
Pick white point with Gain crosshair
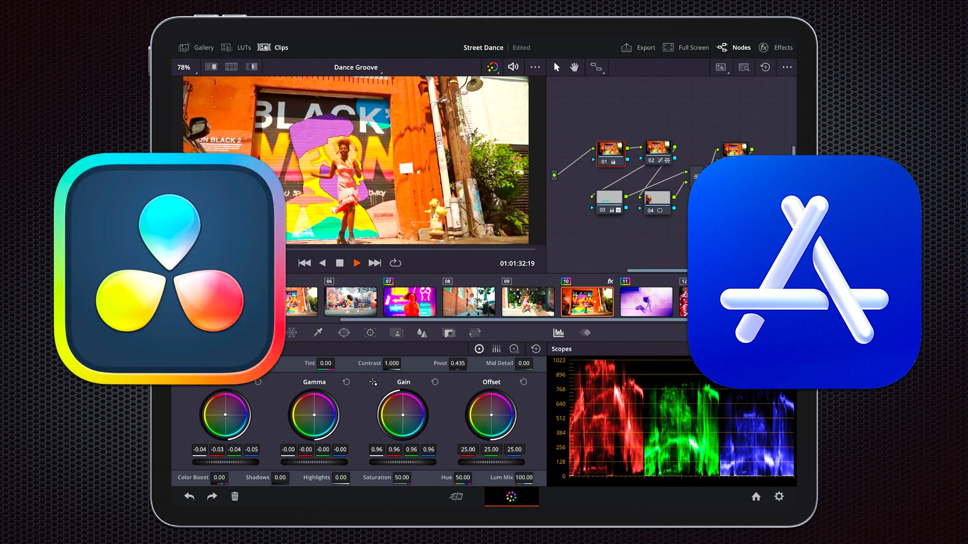(373, 382)
